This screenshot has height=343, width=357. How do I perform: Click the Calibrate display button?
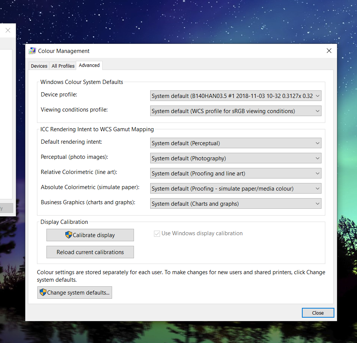(x=90, y=235)
